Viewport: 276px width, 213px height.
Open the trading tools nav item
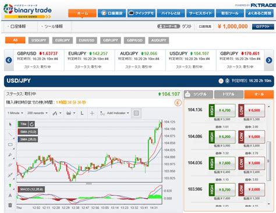point(230,13)
